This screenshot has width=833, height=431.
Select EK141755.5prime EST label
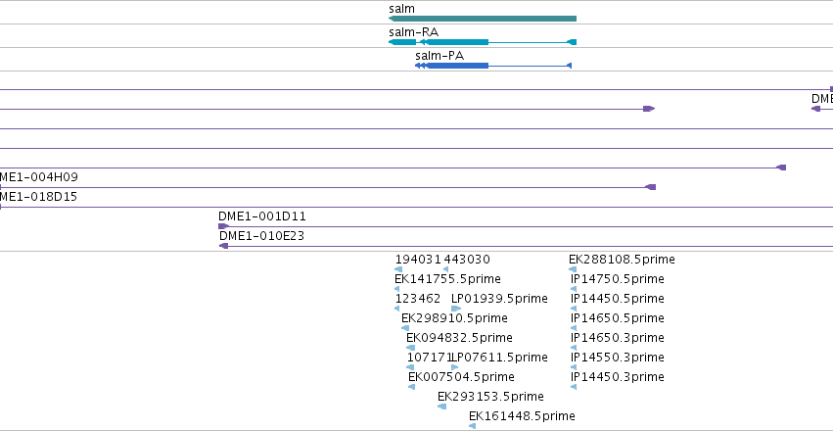coord(447,279)
